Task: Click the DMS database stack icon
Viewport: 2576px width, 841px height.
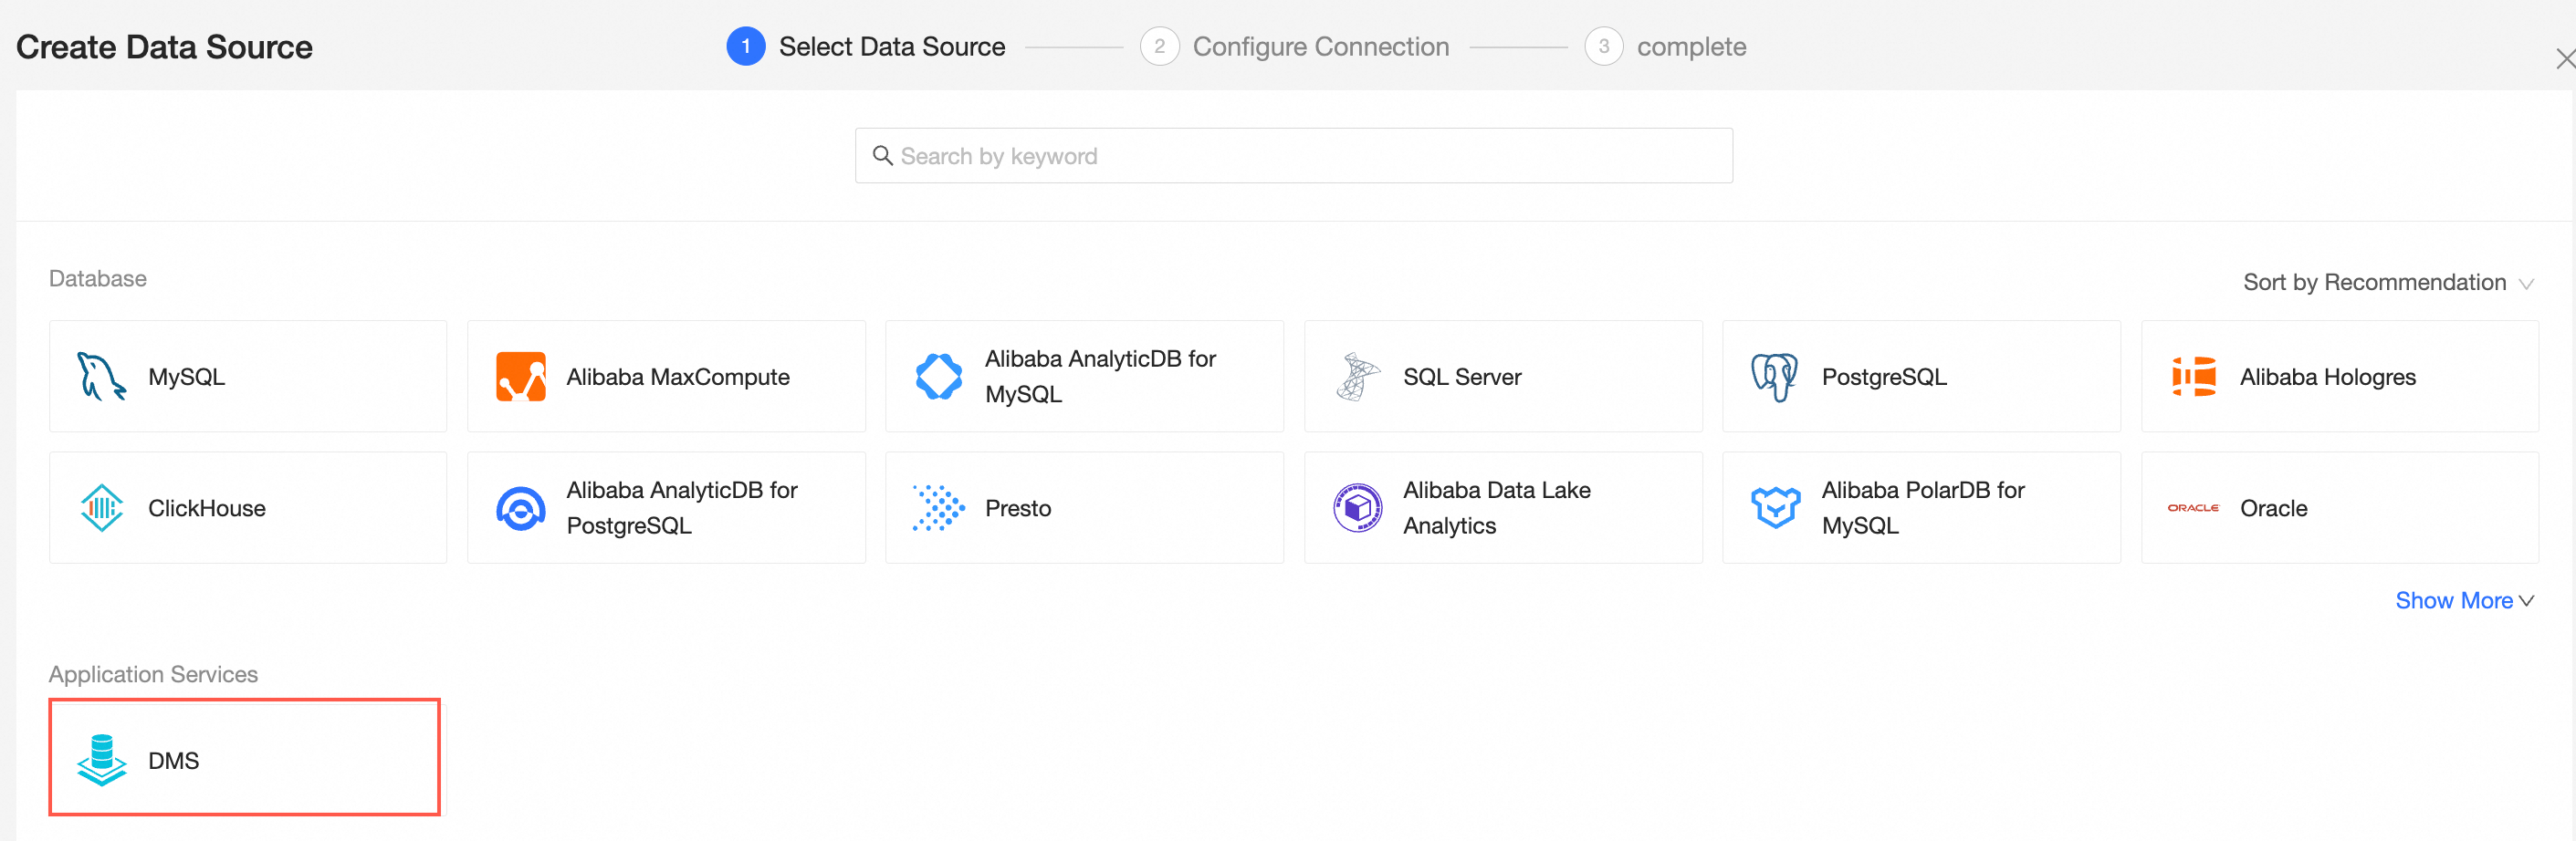Action: click(x=101, y=760)
